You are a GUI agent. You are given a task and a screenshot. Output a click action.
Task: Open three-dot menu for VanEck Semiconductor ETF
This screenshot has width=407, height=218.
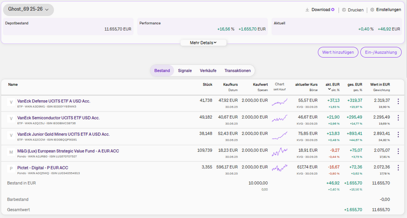coord(398,118)
